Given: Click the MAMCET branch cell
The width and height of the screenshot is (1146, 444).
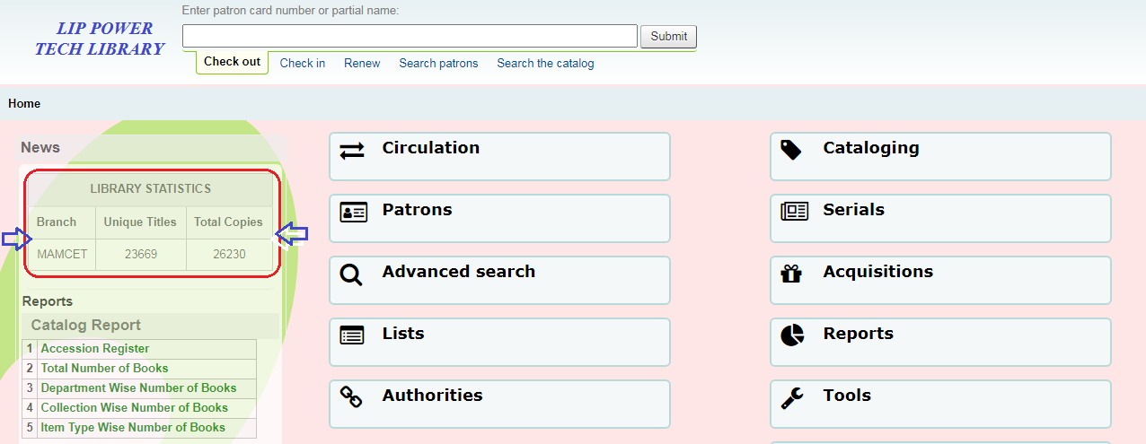Looking at the screenshot, I should click(x=62, y=254).
